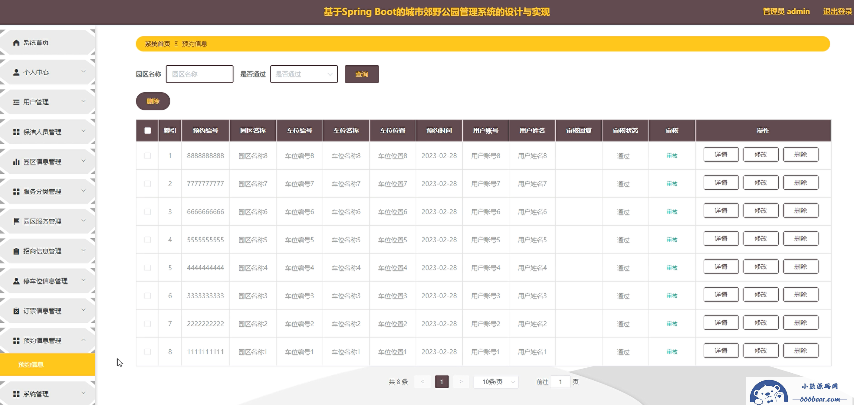Click the home icon beside 系统首页
Image resolution: width=854 pixels, height=405 pixels.
tap(16, 42)
